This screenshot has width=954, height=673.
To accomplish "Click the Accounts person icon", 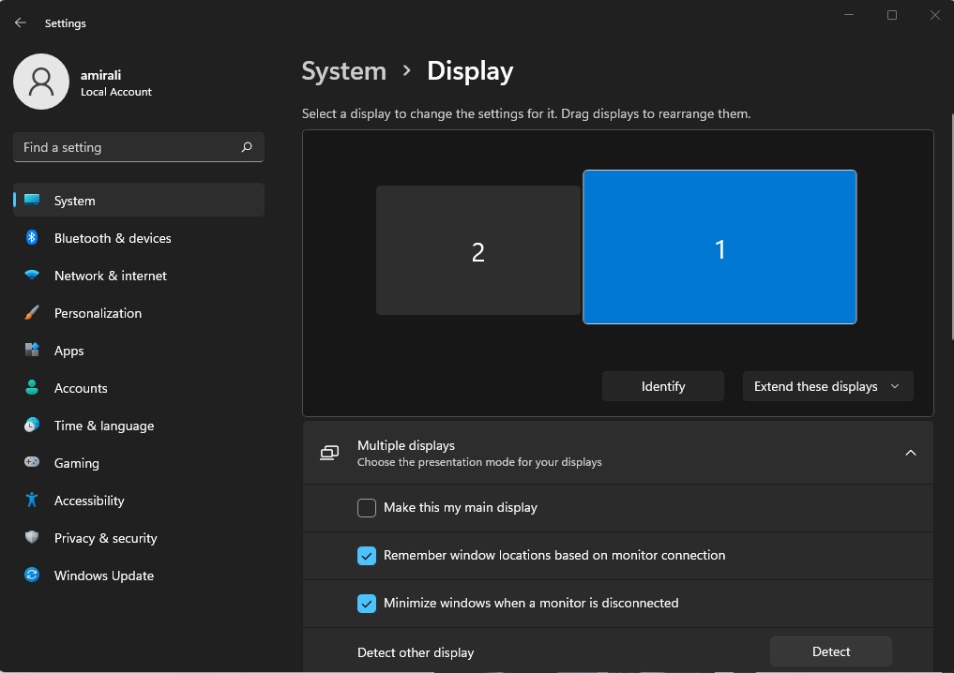I will (x=32, y=387).
